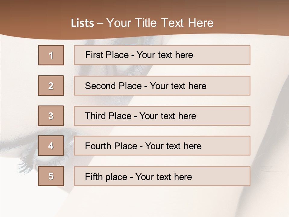Click the 'First Place - Your text here' bar
Screen dimensions: 289x217
pyautogui.click(x=162, y=55)
